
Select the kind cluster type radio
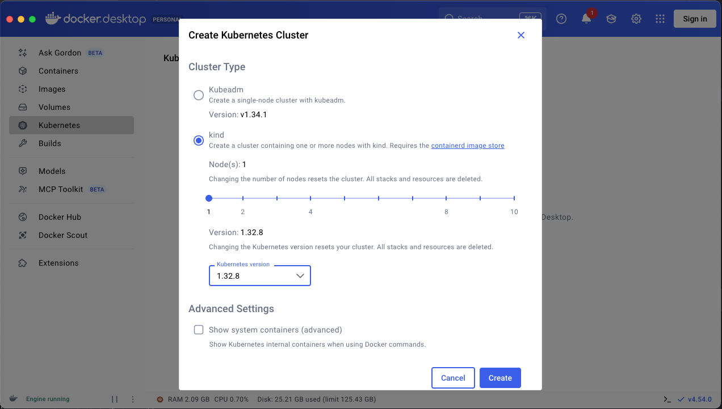tap(199, 140)
